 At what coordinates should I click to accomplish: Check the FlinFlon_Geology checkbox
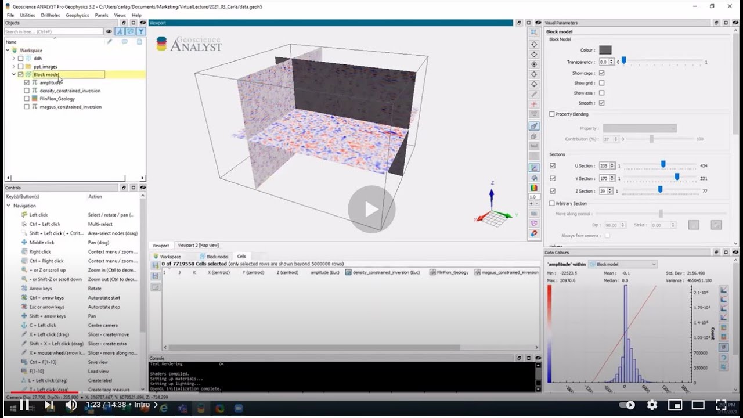coord(27,99)
